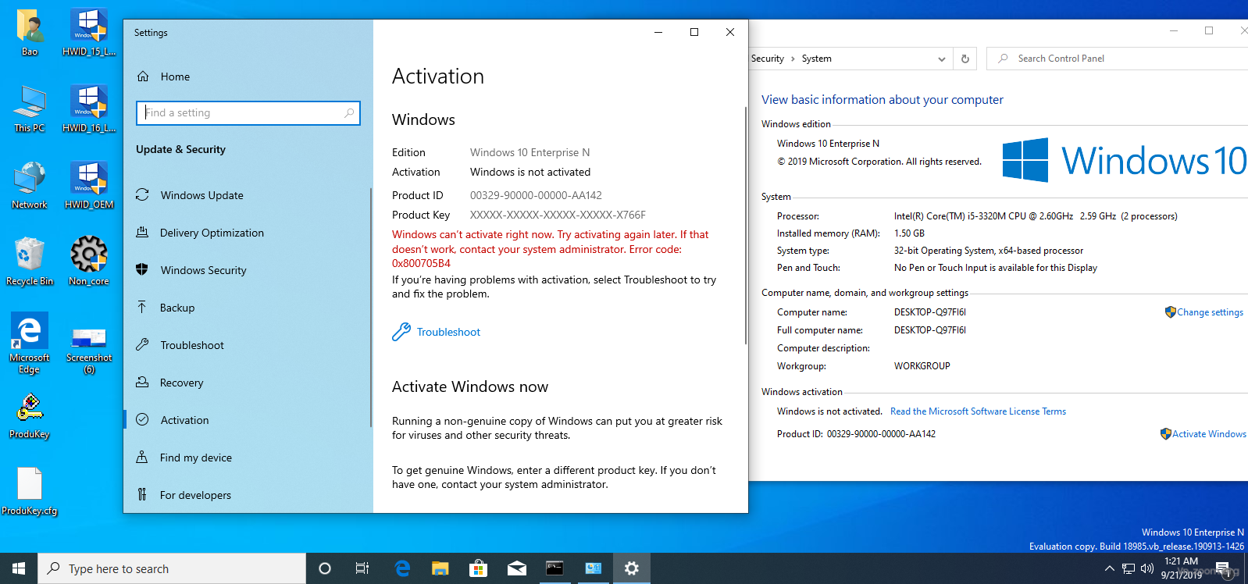
Task: Click the taskbar Type here to search box
Action: (x=172, y=568)
